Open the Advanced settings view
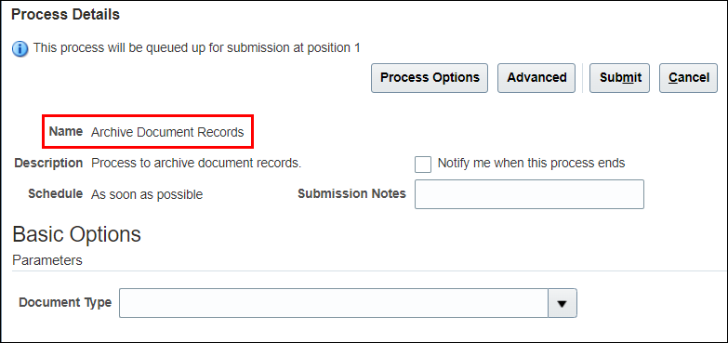728x343 pixels. pyautogui.click(x=536, y=78)
